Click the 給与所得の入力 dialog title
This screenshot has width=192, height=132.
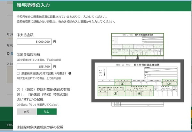[x=33, y=5]
